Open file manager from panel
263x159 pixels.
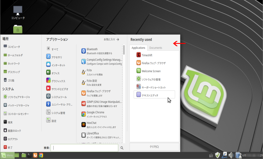pos(24,155)
